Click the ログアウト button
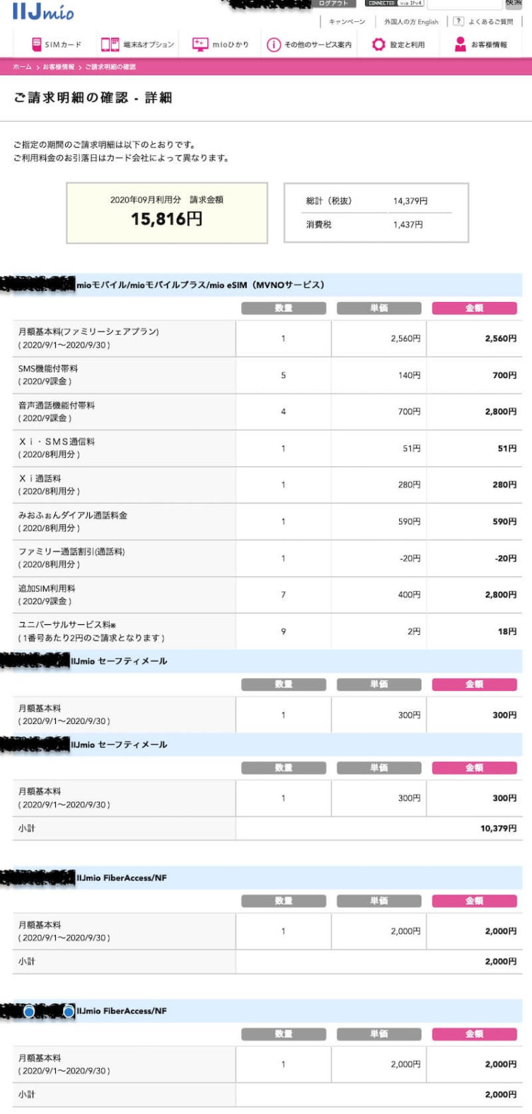The image size is (532, 1114). (333, 4)
